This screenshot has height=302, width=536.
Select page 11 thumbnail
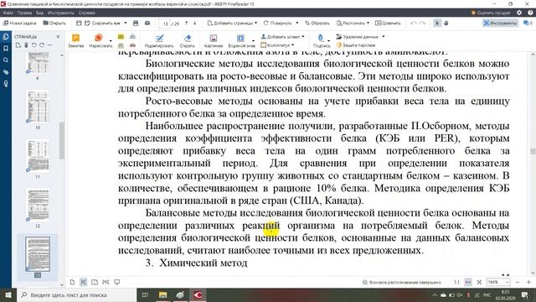click(x=38, y=155)
